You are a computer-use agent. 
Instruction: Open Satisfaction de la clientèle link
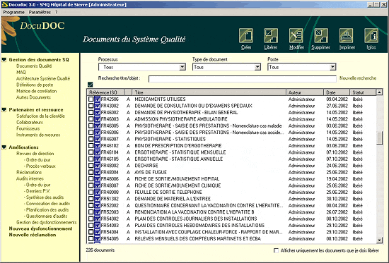tap(40, 116)
